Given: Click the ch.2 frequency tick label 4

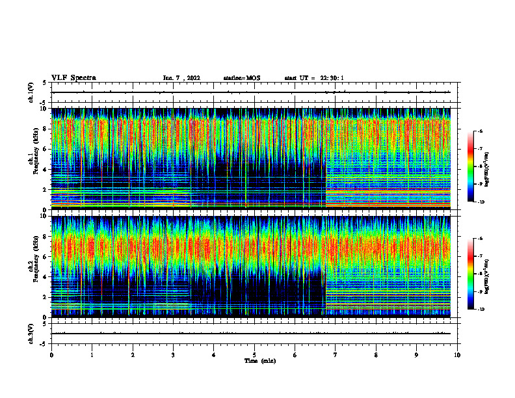Looking at the screenshot, I should (45, 277).
